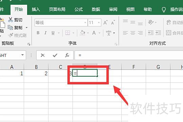Apply bottom vertical alignment
Viewport: 183px width, 122px height.
pos(140,24)
